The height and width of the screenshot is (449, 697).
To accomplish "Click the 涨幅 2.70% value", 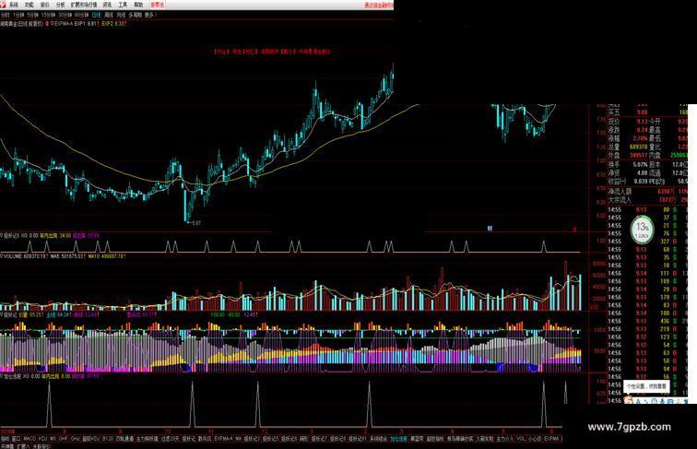I will tap(641, 138).
